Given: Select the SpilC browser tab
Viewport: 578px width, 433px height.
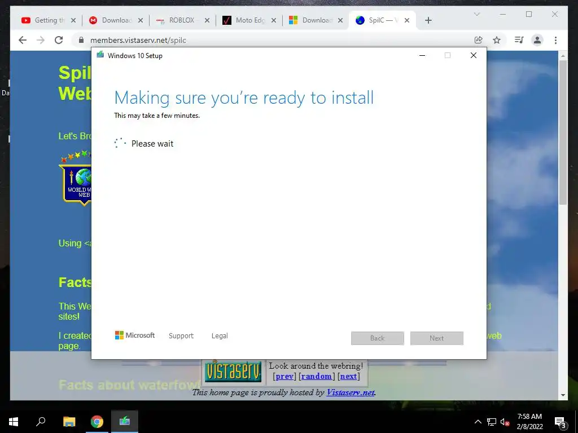Looking at the screenshot, I should [x=383, y=20].
